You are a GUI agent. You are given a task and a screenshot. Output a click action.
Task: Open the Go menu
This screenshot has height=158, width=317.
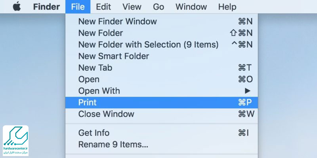coord(158,7)
